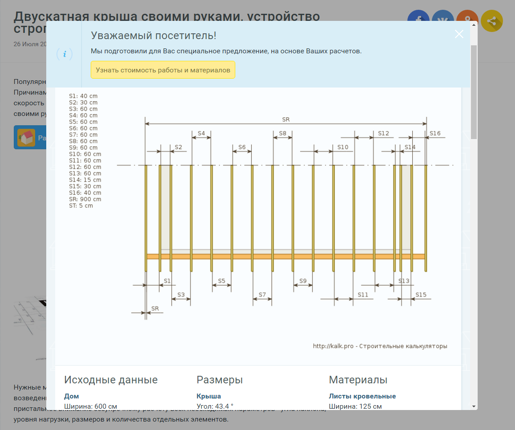Click the 'S9: 60 cm' value
Screen dimensions: 515x430
83,147
